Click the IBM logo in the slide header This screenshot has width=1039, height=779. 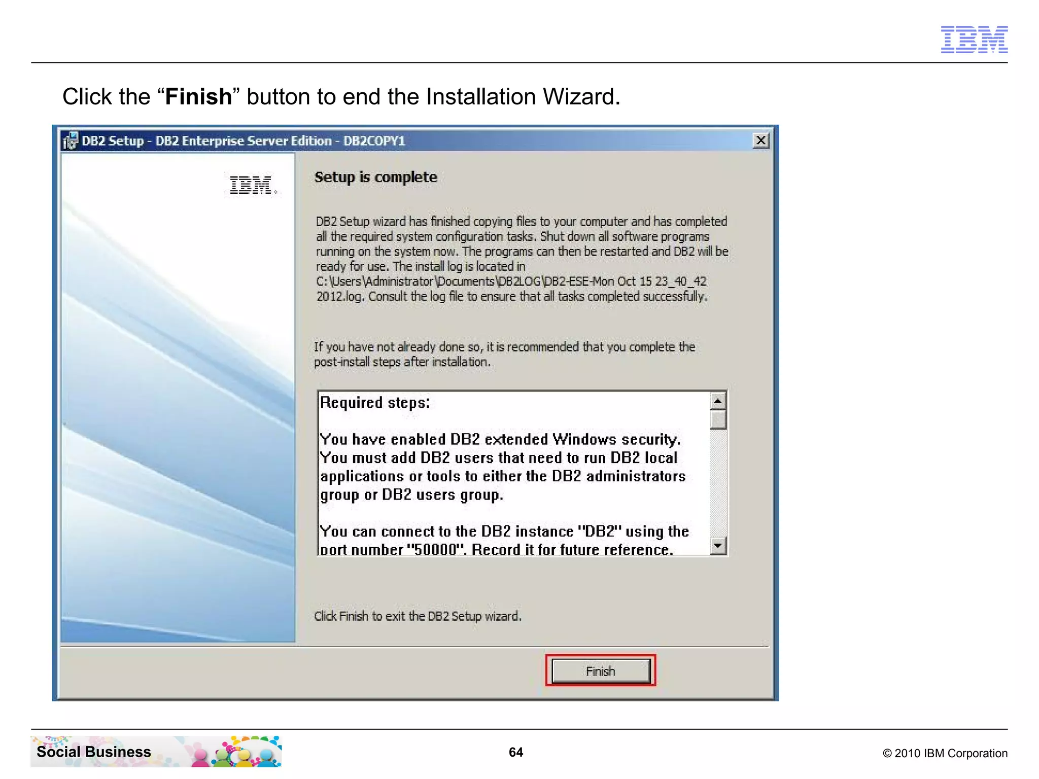pyautogui.click(x=974, y=39)
